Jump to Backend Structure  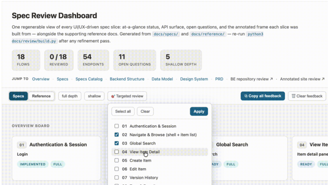127,79
